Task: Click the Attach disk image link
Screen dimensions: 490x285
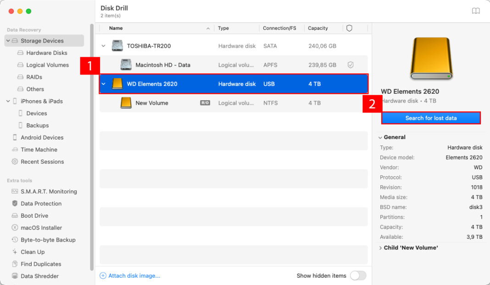Action: click(x=134, y=275)
